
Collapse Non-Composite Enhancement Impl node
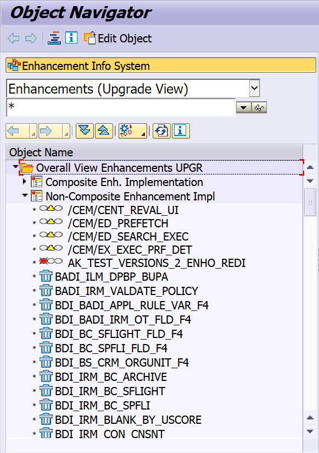(25, 195)
